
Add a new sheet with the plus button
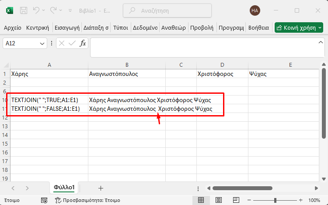(x=101, y=188)
